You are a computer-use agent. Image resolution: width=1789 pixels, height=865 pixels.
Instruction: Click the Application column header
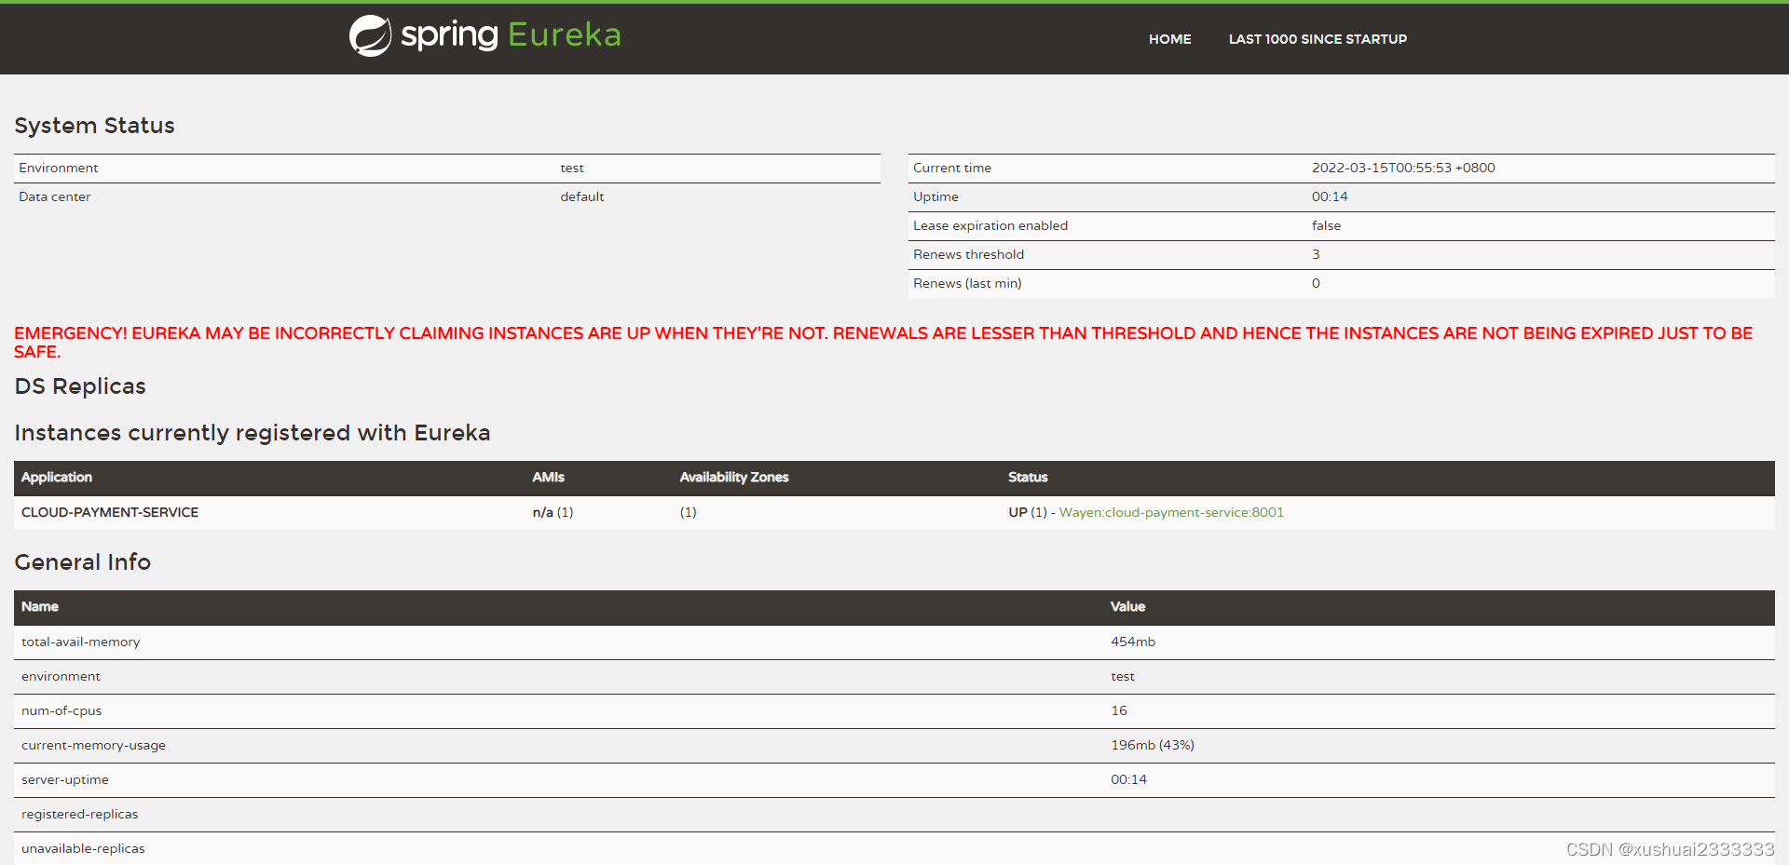(57, 477)
